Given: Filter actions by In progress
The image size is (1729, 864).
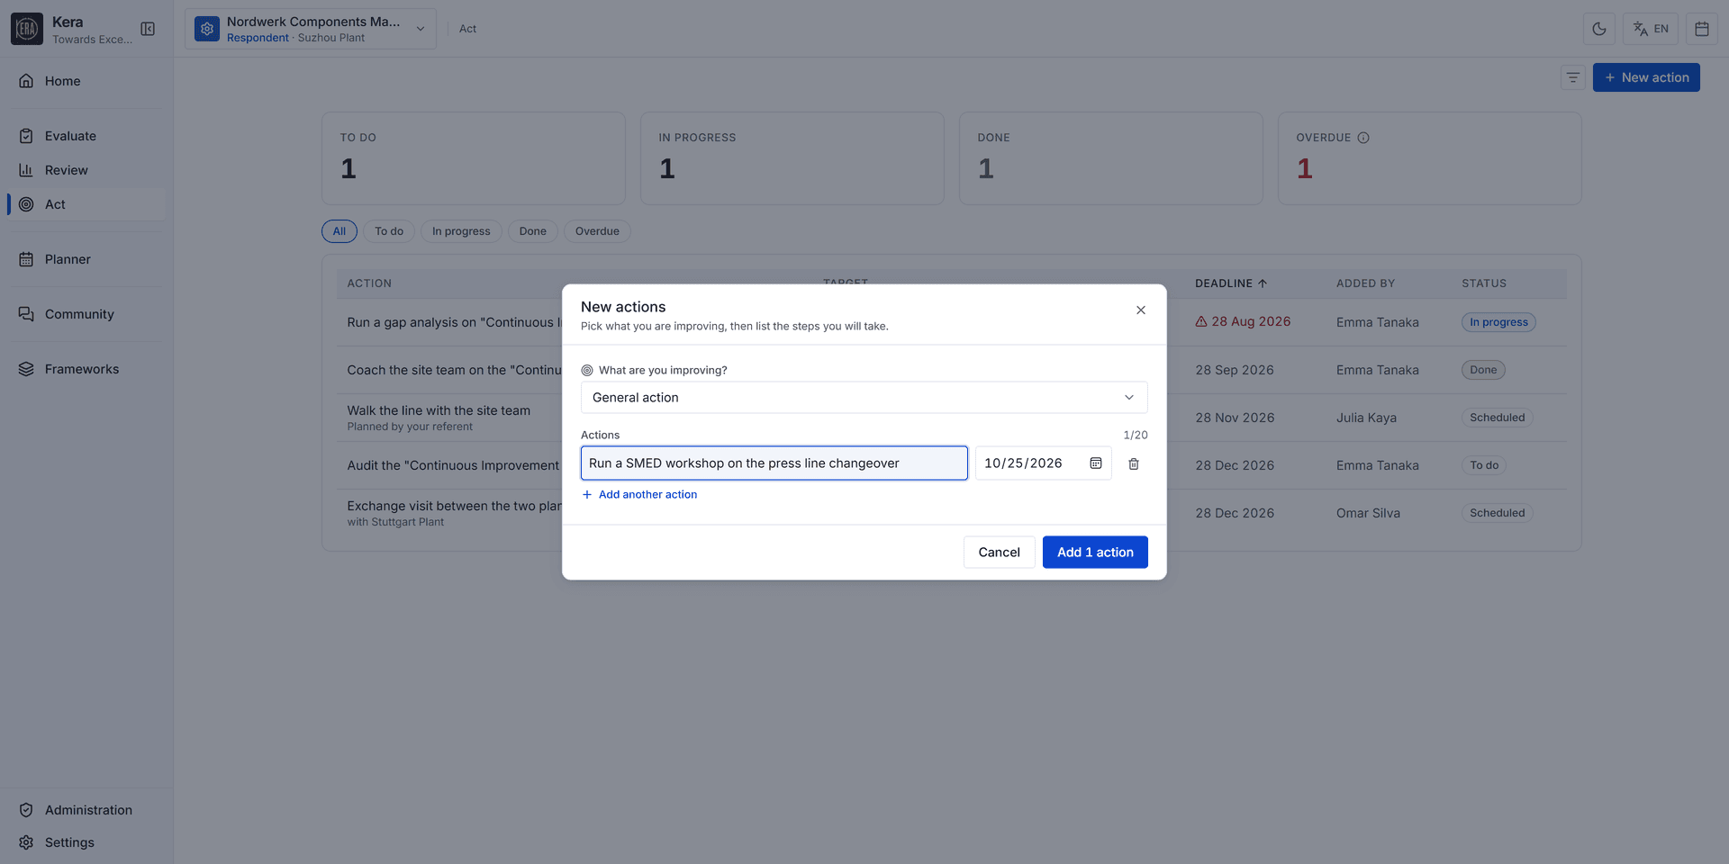Looking at the screenshot, I should (x=461, y=231).
